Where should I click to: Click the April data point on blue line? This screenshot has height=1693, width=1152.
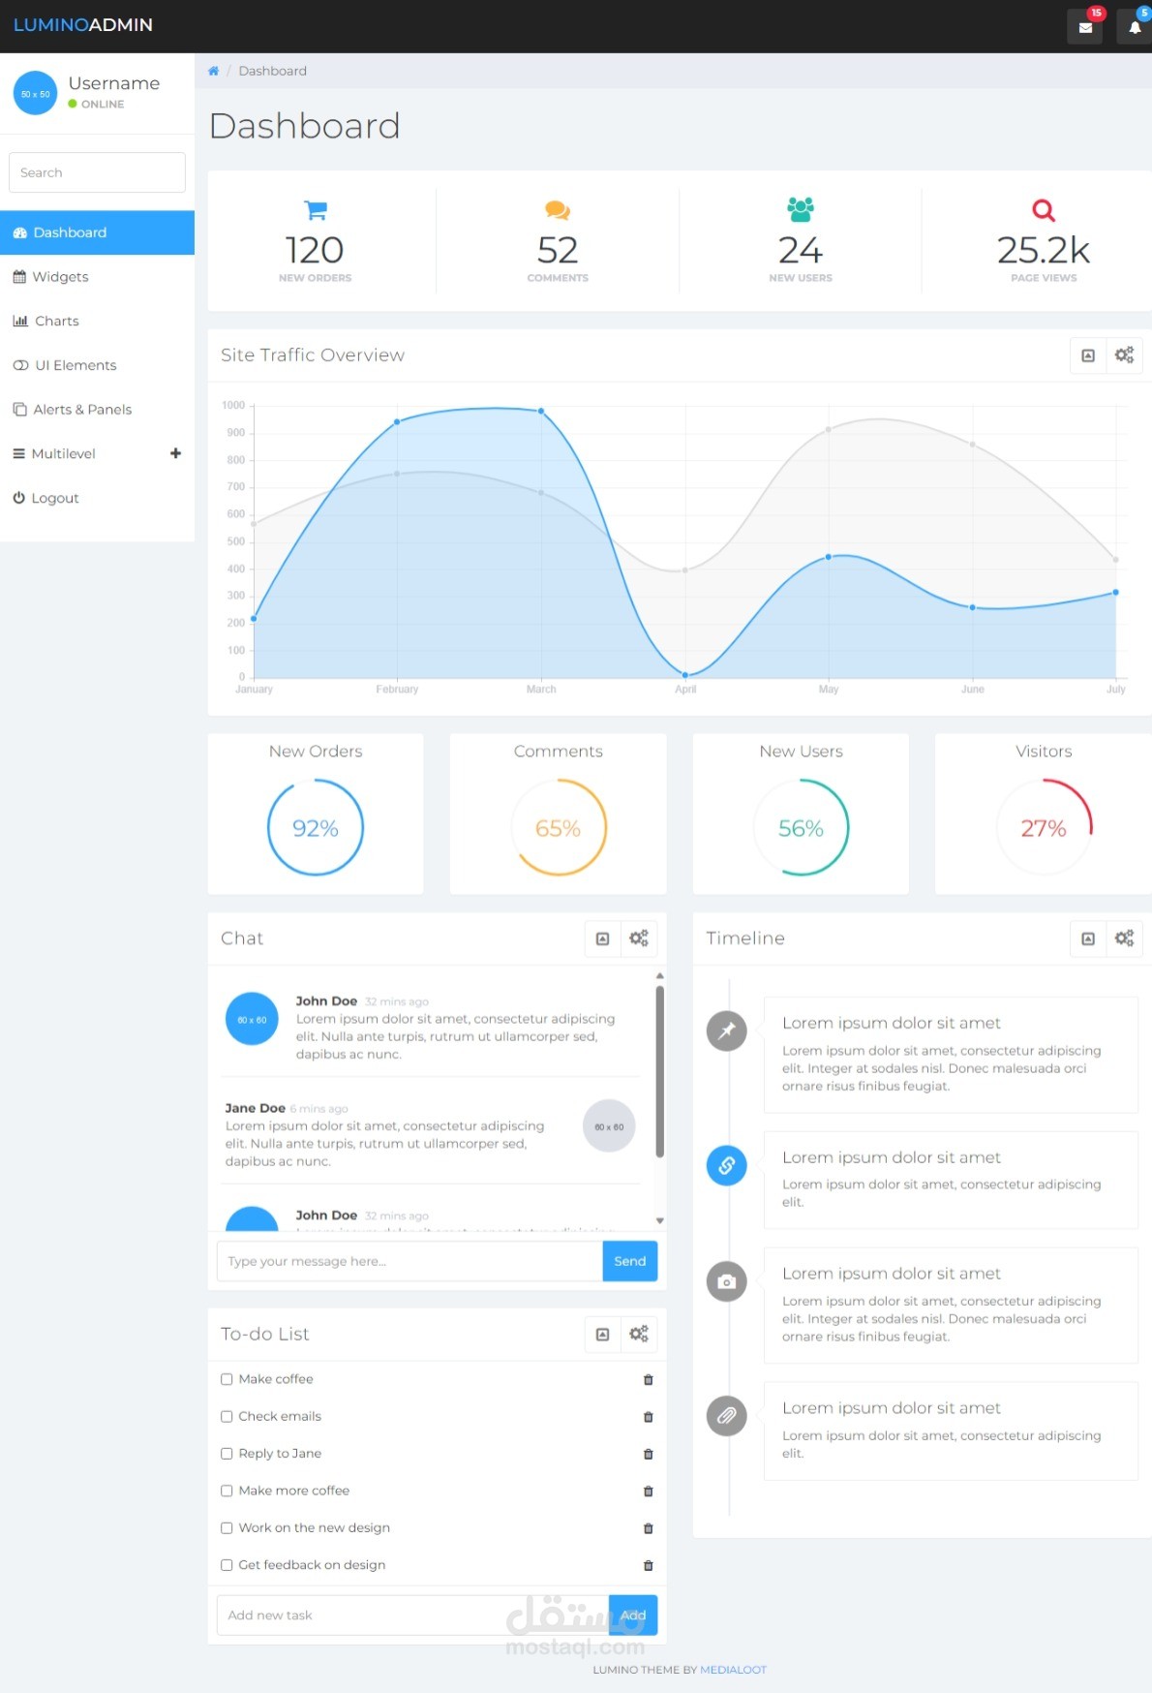pos(685,675)
